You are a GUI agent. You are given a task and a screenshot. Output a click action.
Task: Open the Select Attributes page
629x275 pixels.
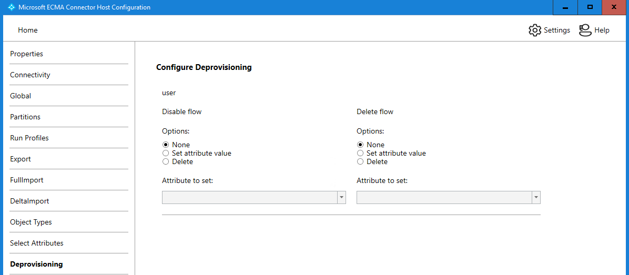coord(37,243)
